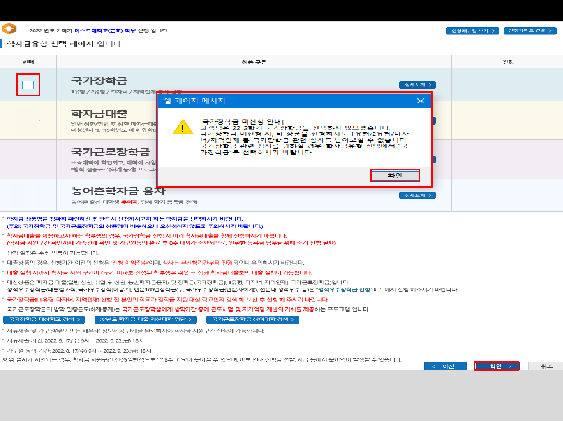The height and width of the screenshot is (422, 563).
Task: Go back with the 이전 button
Action: [445, 366]
